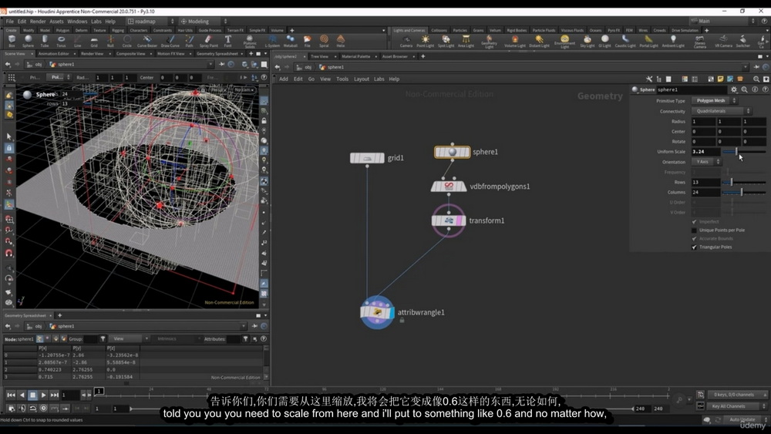Image resolution: width=771 pixels, height=434 pixels.
Task: Switch to Animation Editor pane tab
Action: pyautogui.click(x=54, y=53)
